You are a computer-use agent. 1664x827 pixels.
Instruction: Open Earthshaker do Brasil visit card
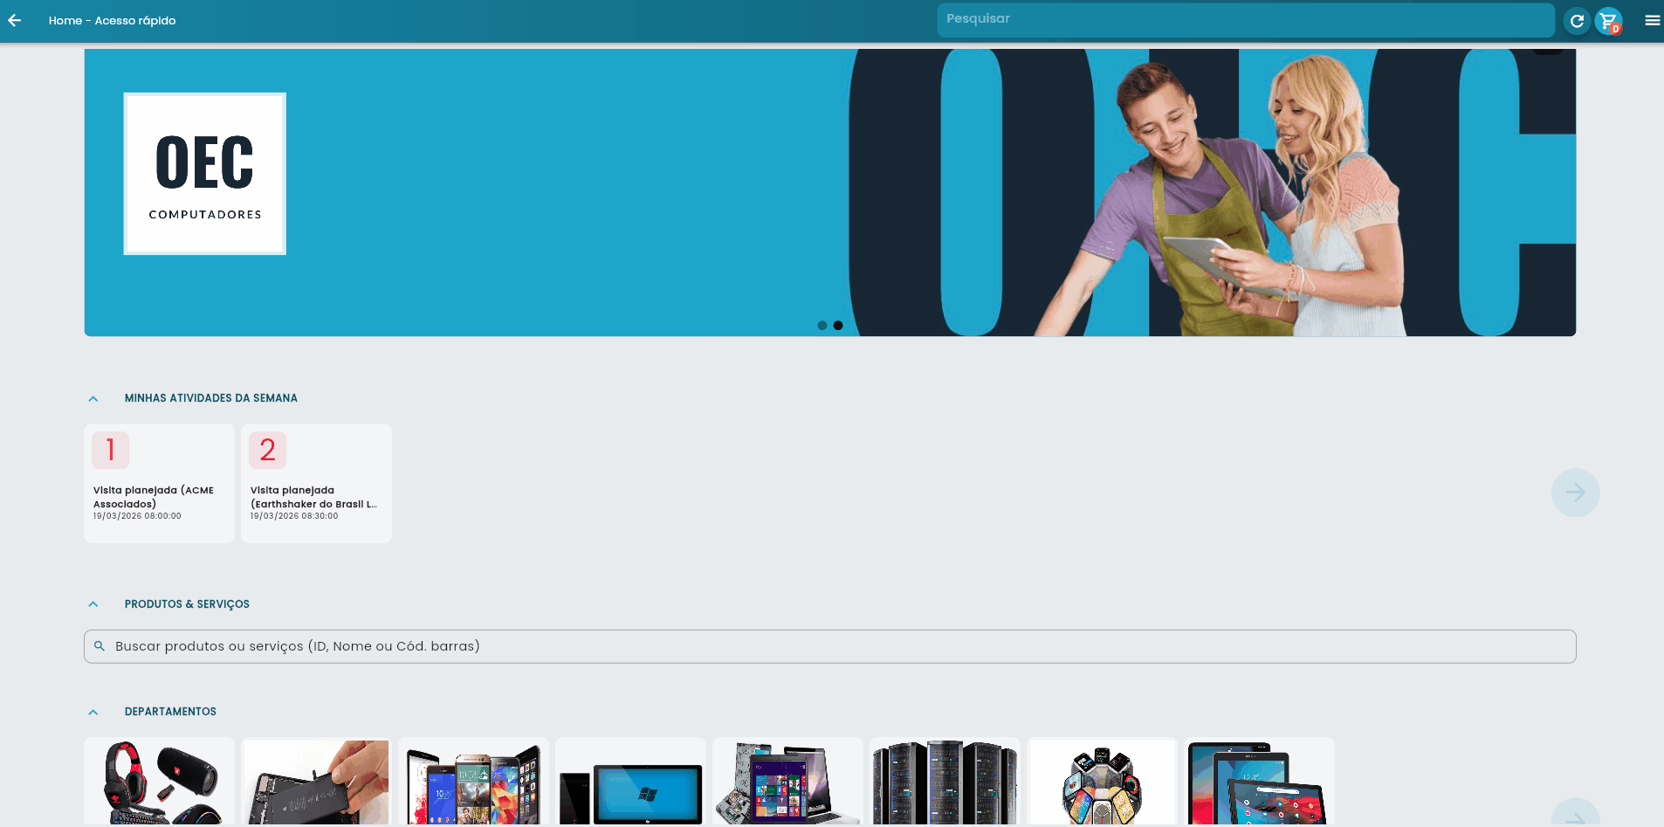coord(316,483)
